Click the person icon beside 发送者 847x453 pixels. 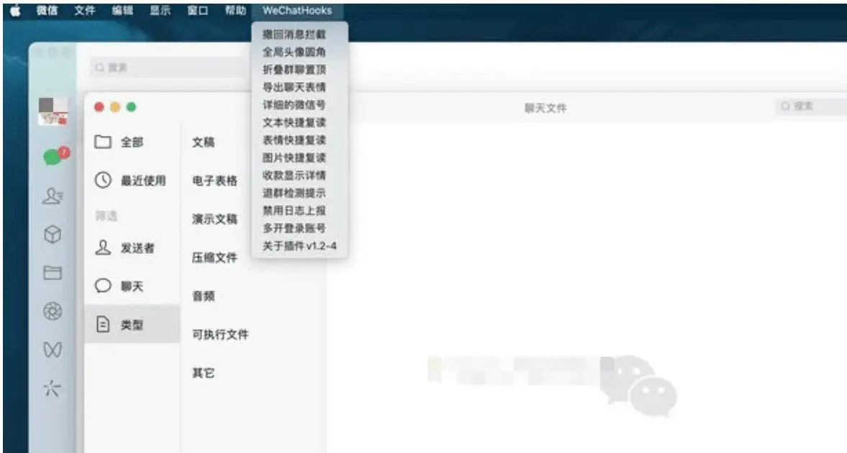103,247
